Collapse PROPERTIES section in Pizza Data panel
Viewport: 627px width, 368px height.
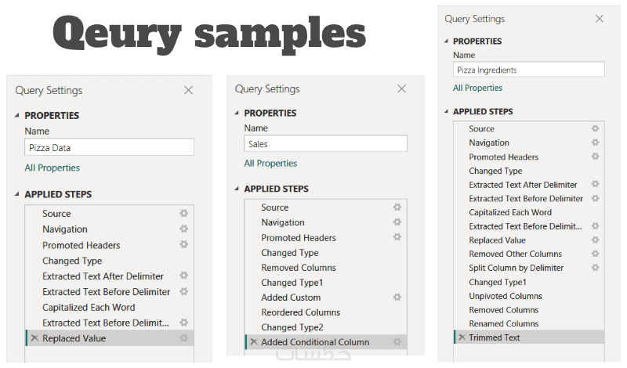[x=17, y=116]
